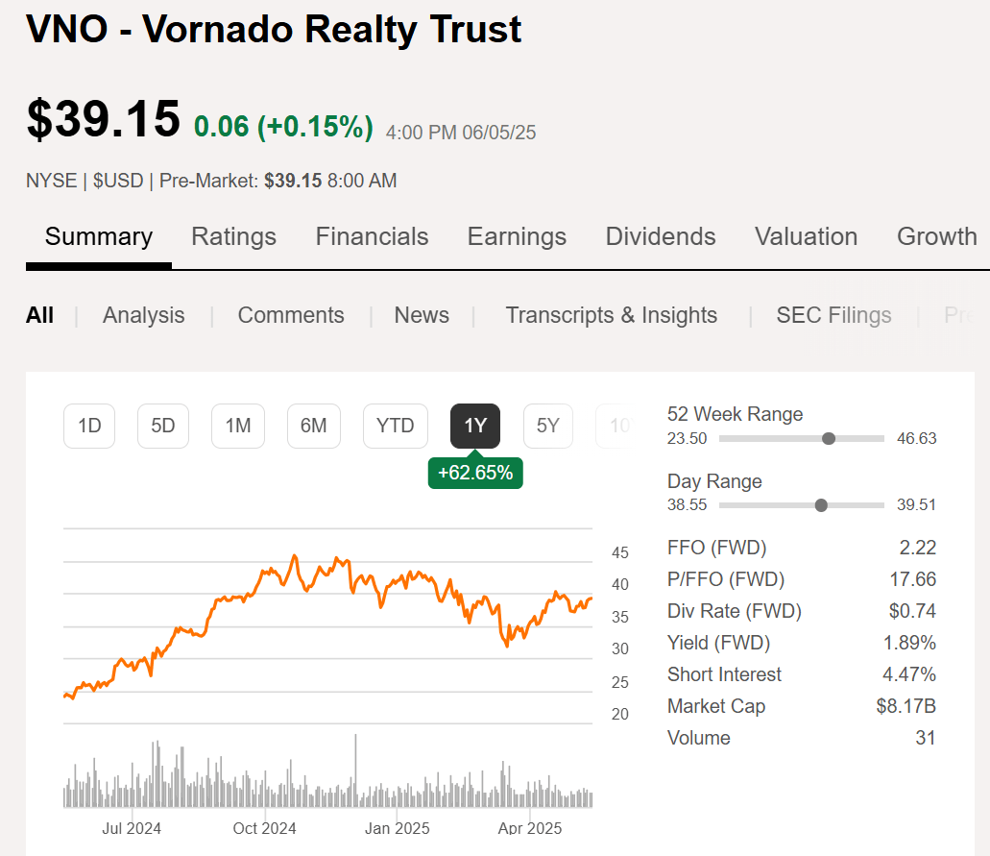The height and width of the screenshot is (856, 990).
Task: Select the All content filter
Action: [39, 314]
